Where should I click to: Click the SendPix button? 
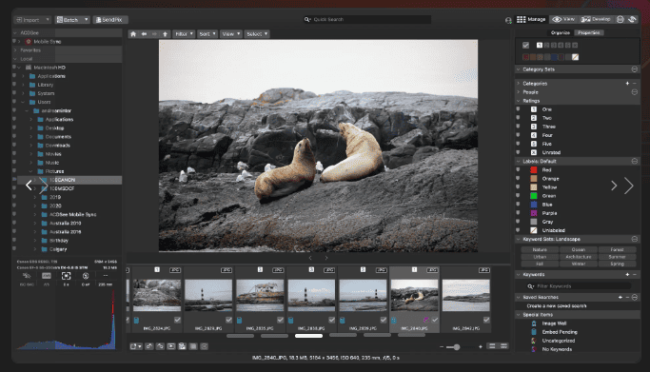[110, 19]
